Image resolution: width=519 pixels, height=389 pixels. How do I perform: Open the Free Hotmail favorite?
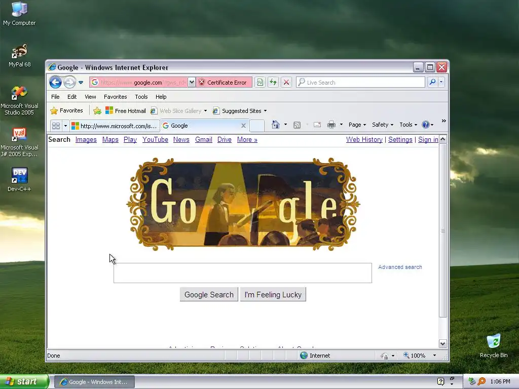pos(126,111)
